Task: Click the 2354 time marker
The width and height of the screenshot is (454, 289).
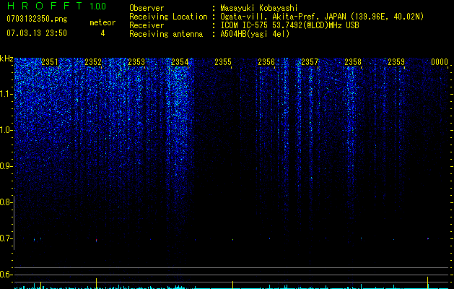Action: click(x=180, y=62)
